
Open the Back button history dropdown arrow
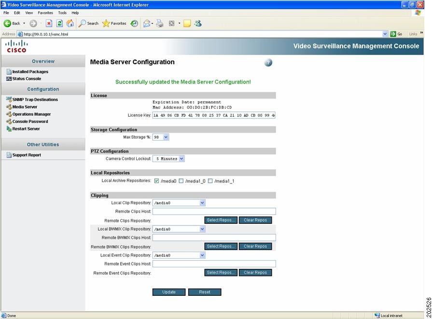(x=24, y=24)
